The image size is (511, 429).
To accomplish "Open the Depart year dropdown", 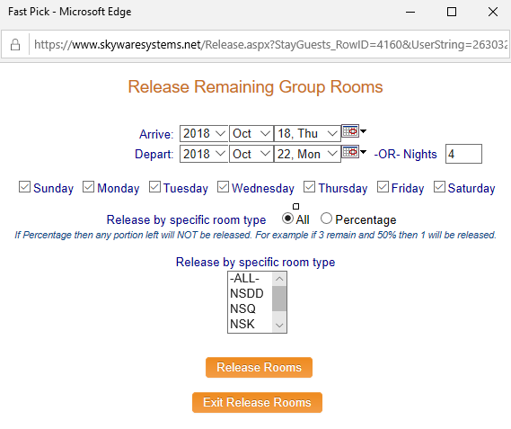I will pos(204,154).
